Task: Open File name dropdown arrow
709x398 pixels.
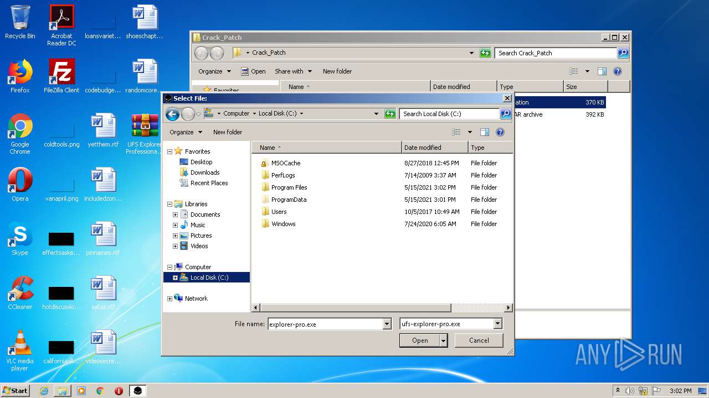Action: pyautogui.click(x=387, y=324)
